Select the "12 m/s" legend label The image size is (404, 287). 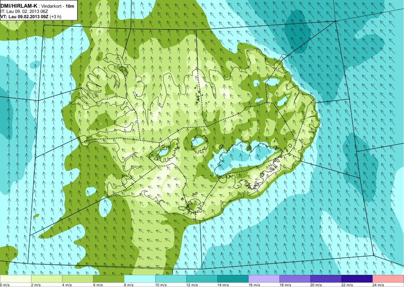coord(192,285)
